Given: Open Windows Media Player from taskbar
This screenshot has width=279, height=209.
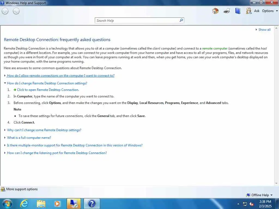Looking at the screenshot, I should (x=57, y=204).
